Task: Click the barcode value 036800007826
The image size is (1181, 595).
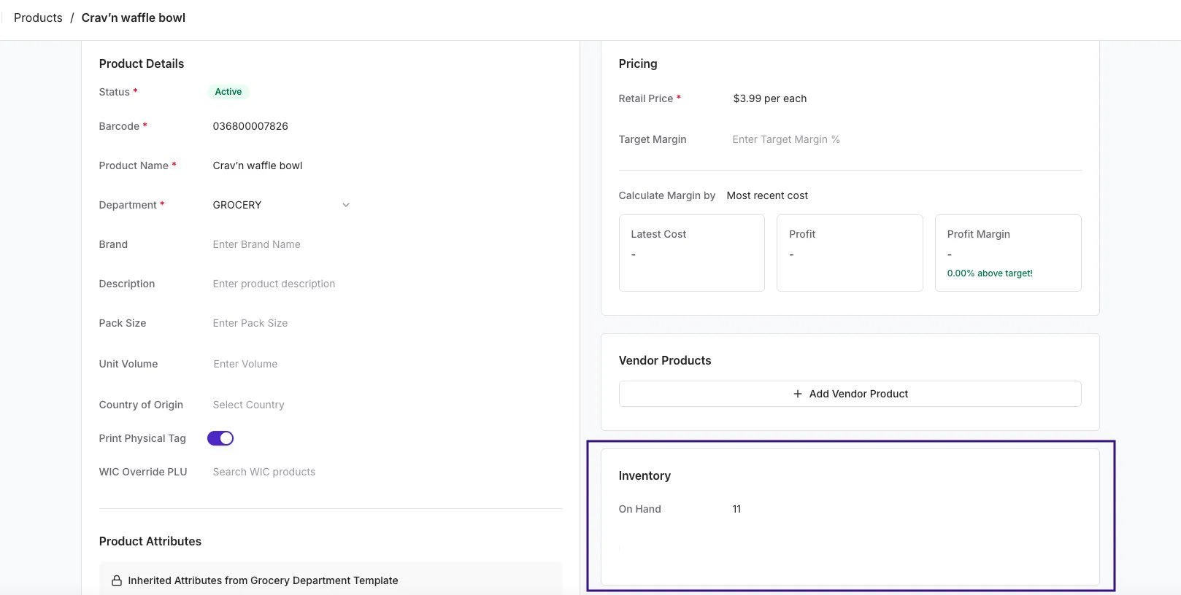Action: click(x=250, y=126)
